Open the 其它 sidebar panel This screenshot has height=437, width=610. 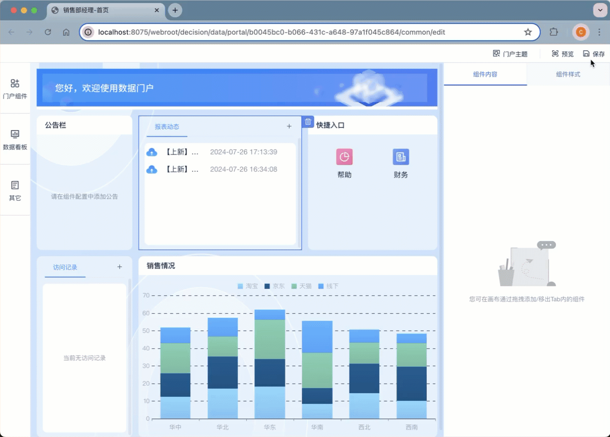[x=15, y=190]
